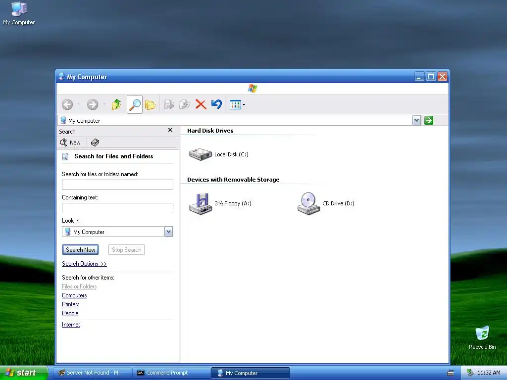507x380 pixels.
Task: Click the red Delete X icon
Action: tap(201, 104)
